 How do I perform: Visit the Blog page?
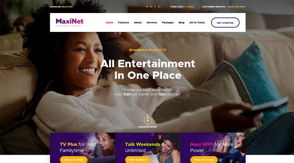182,22
